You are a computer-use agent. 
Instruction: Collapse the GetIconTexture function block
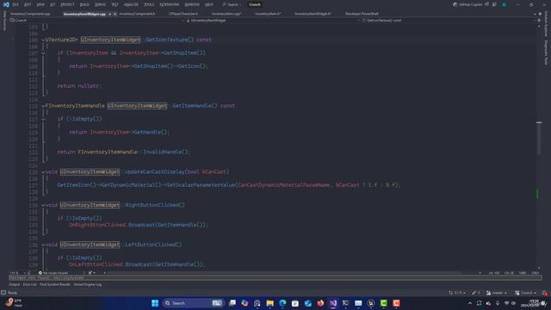[43, 40]
